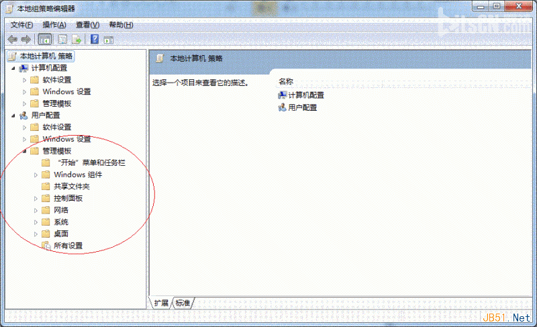Switch to the 标准 tab
Image resolution: width=537 pixels, height=327 pixels.
[x=183, y=303]
